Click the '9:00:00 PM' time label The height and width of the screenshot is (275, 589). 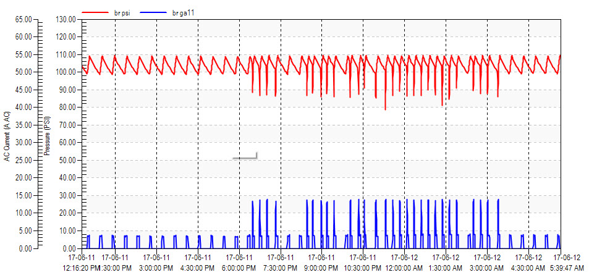(x=322, y=268)
